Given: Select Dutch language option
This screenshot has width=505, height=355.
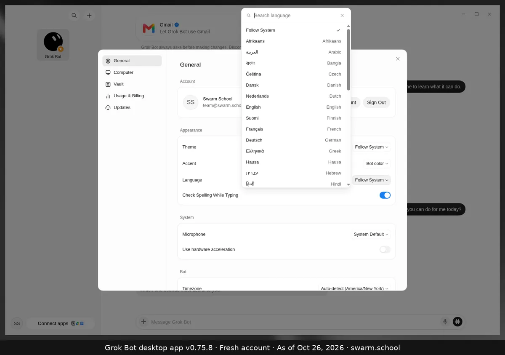Looking at the screenshot, I should tap(294, 96).
